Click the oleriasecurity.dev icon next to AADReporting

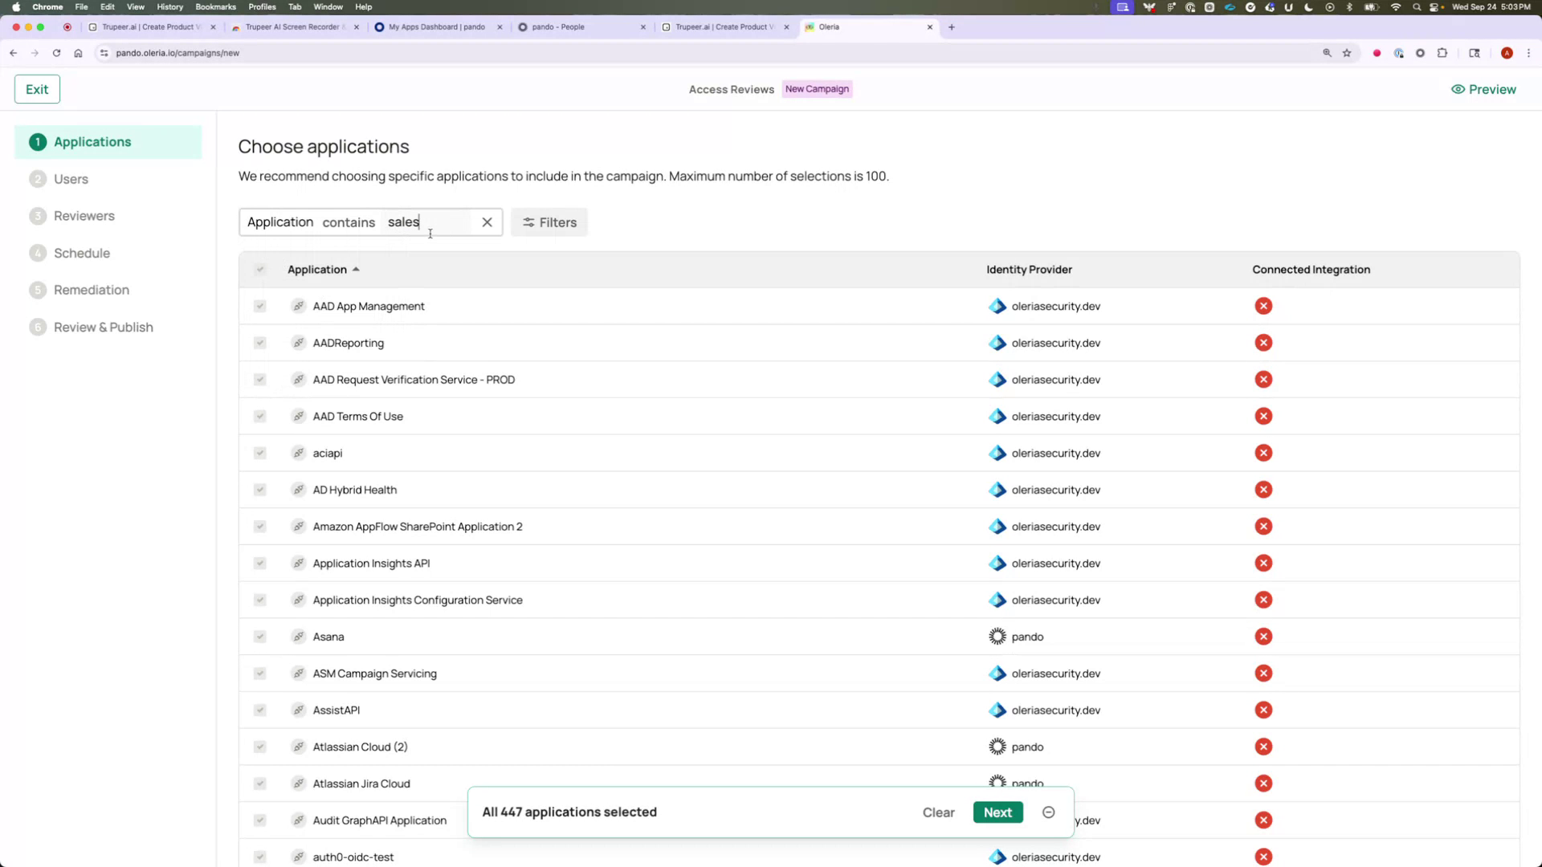[997, 343]
